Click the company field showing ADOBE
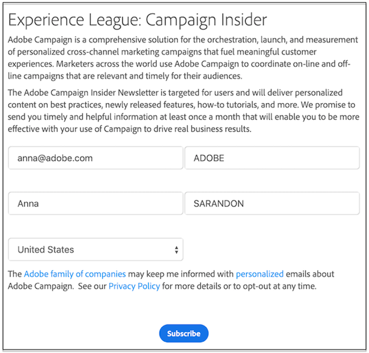The width and height of the screenshot is (369, 353). click(x=272, y=158)
